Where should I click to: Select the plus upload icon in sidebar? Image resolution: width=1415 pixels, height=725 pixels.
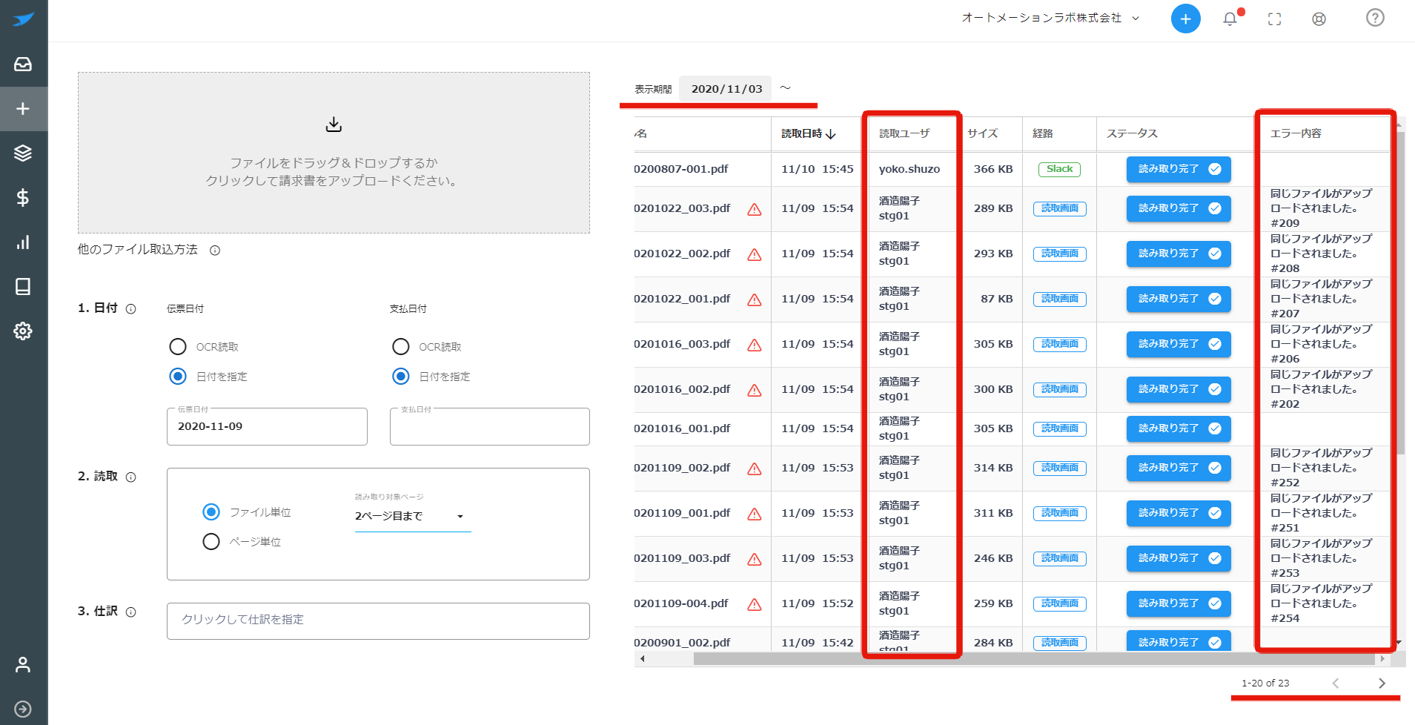point(23,109)
